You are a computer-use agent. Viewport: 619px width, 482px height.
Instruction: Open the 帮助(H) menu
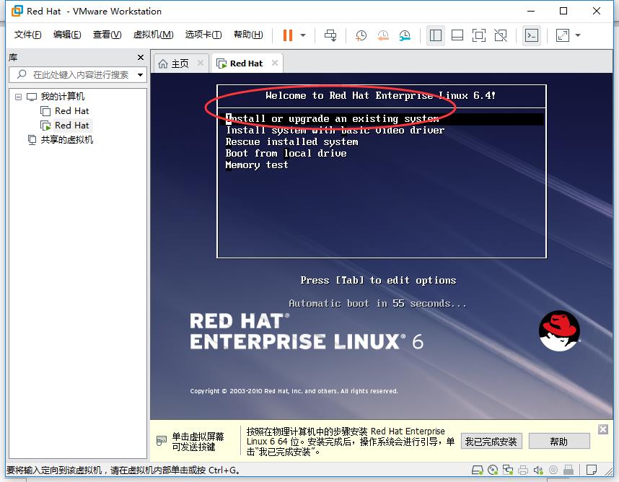click(248, 35)
